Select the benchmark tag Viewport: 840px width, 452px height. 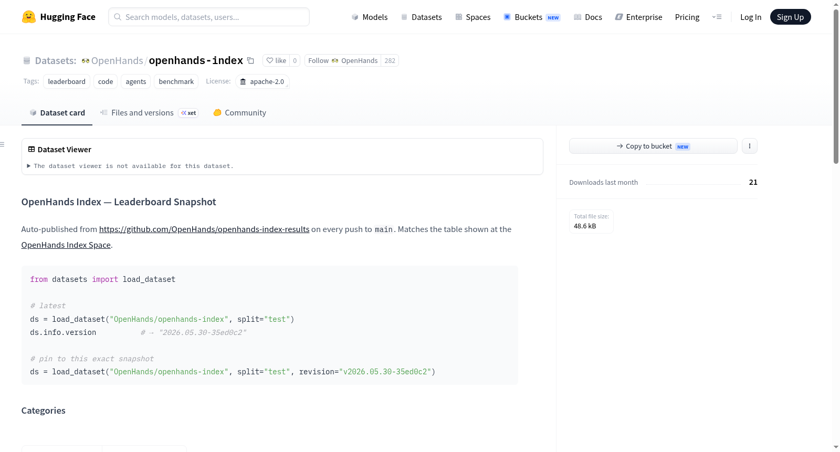click(x=176, y=81)
